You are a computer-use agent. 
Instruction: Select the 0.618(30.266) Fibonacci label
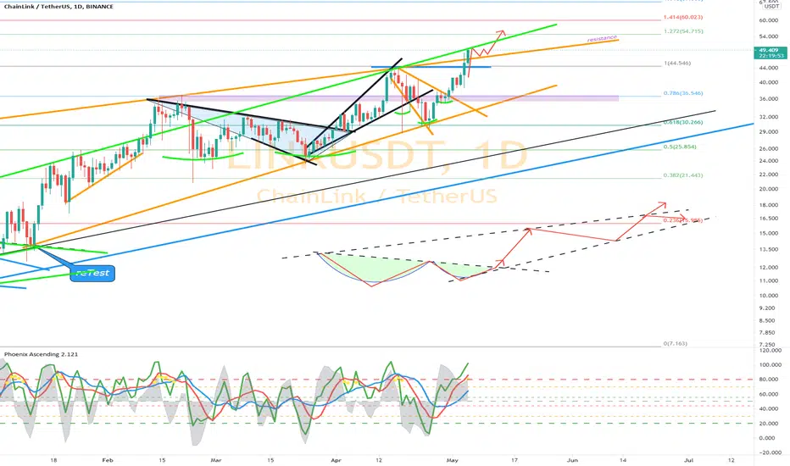[x=683, y=122]
